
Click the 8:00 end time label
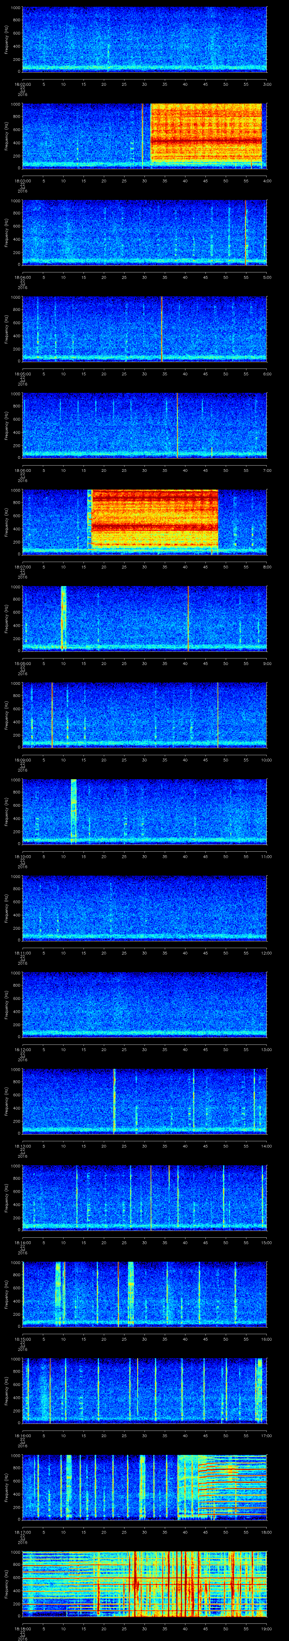[267, 567]
